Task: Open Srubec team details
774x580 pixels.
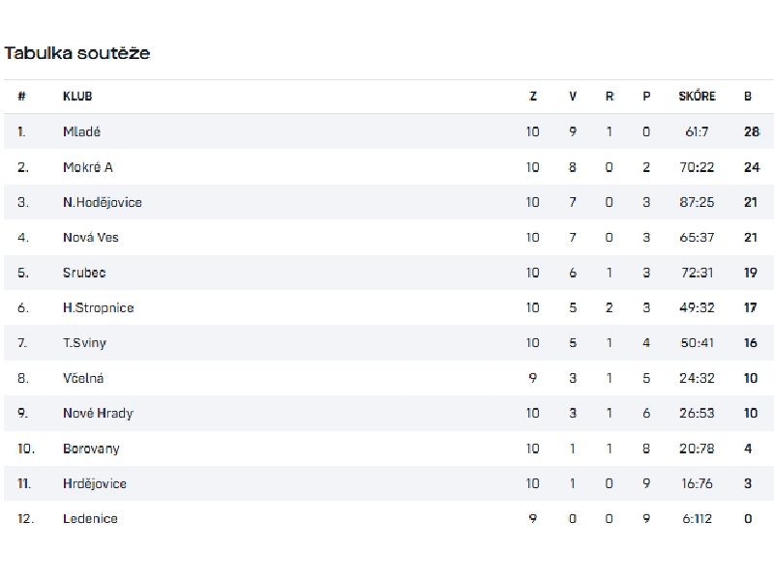Action: 84,273
